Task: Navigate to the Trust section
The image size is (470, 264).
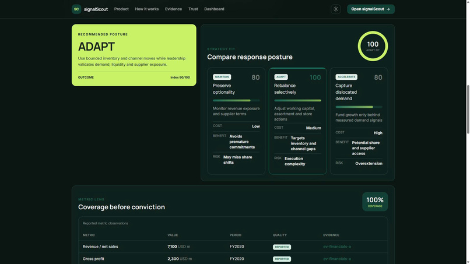Action: 193,9
